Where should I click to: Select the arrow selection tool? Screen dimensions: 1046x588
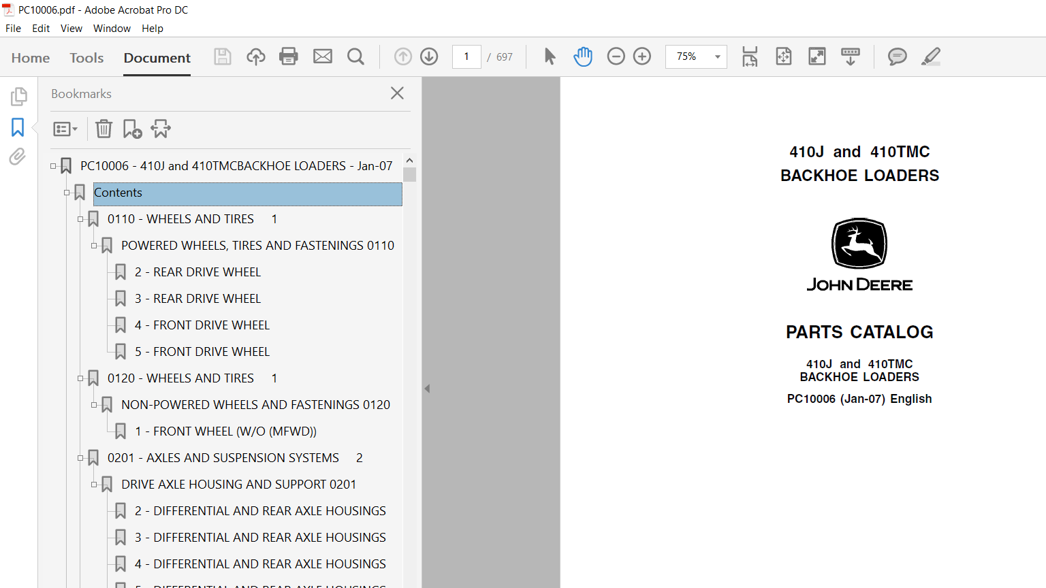point(550,56)
